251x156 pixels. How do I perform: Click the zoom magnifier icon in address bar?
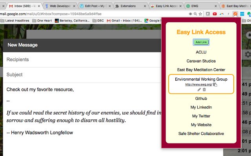[x=195, y=14]
